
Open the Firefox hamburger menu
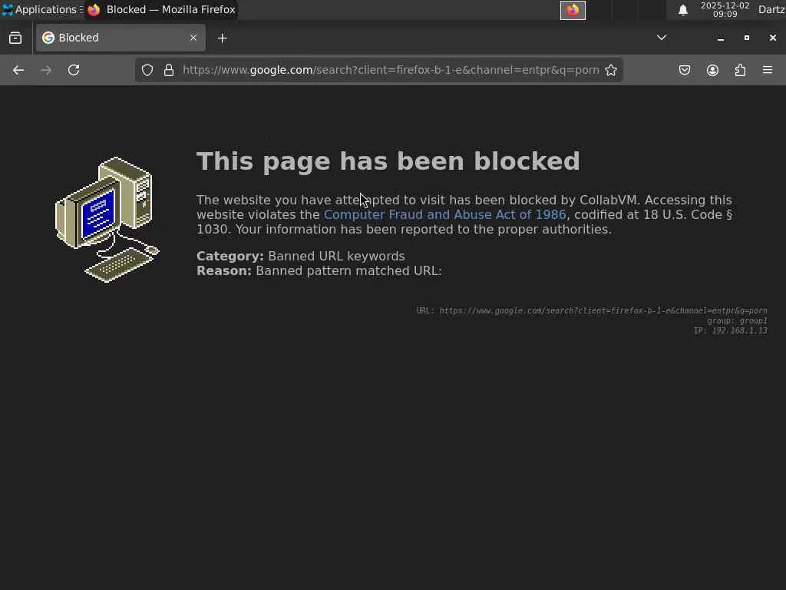pos(768,70)
